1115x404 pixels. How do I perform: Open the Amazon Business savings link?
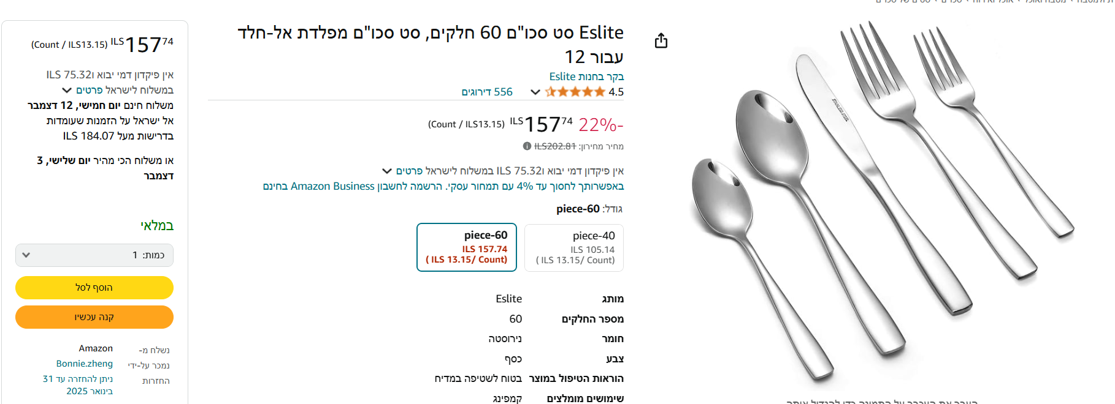tap(443, 186)
